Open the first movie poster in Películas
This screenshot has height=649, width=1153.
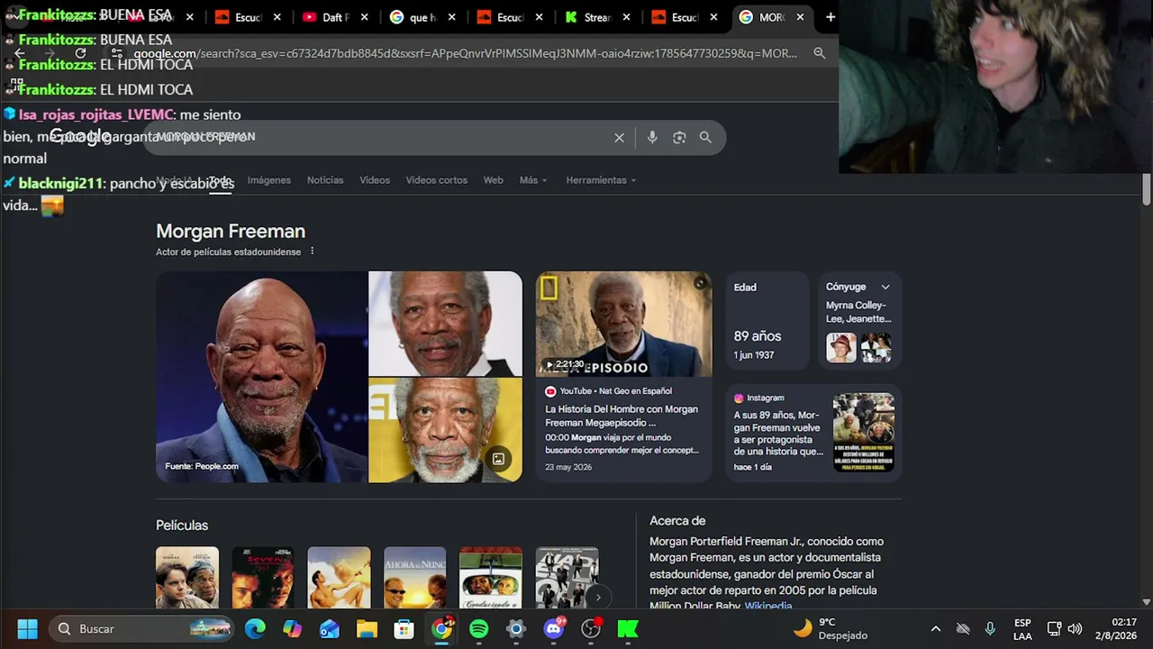pos(186,578)
